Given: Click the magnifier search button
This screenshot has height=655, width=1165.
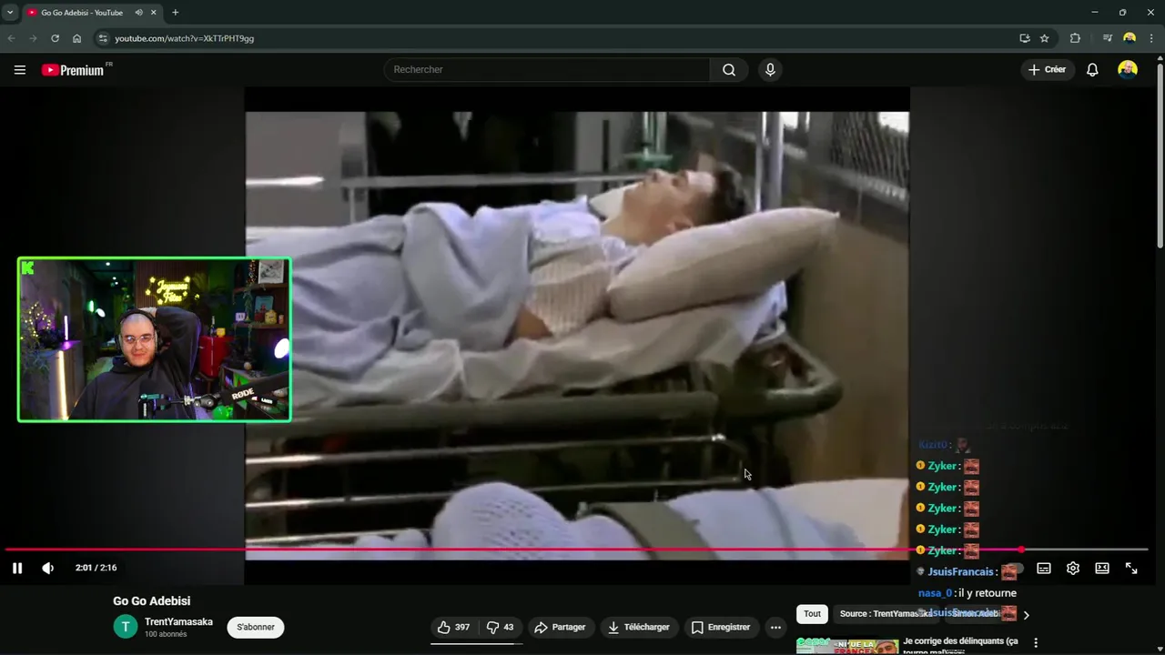Looking at the screenshot, I should (x=729, y=70).
